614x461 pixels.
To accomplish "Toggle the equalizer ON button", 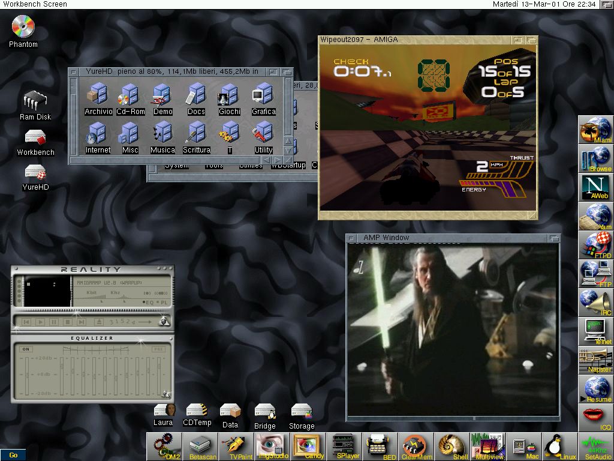I will (26, 349).
